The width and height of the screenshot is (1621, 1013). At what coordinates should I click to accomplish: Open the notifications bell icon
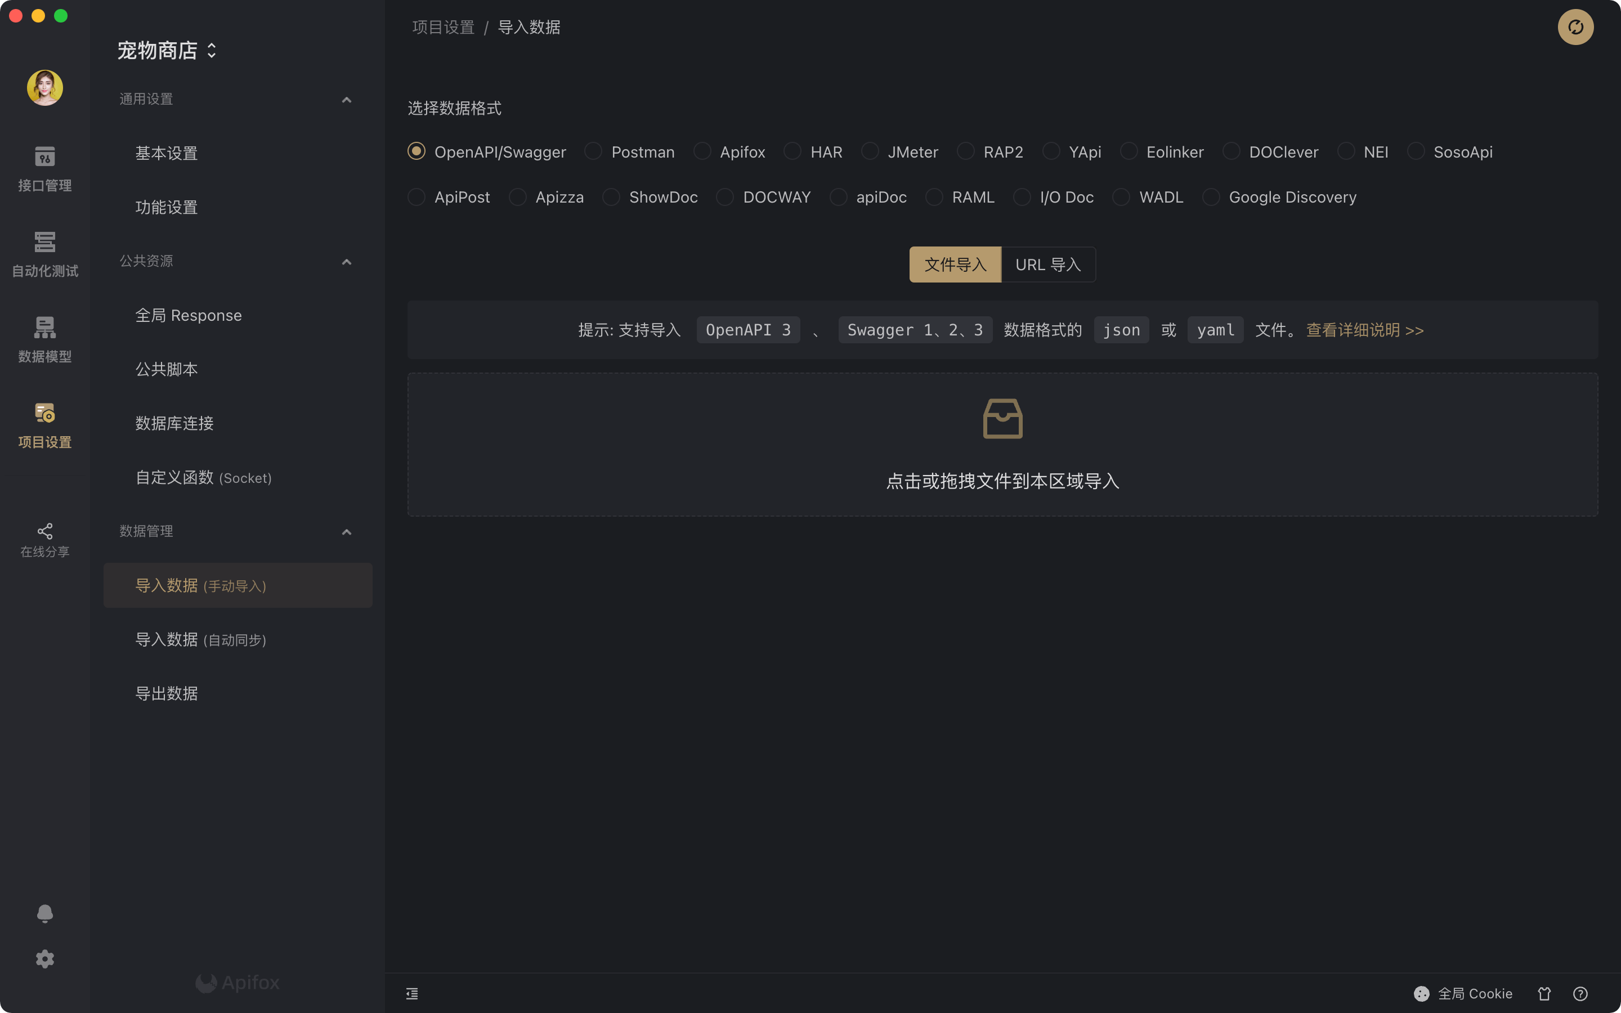(x=45, y=913)
